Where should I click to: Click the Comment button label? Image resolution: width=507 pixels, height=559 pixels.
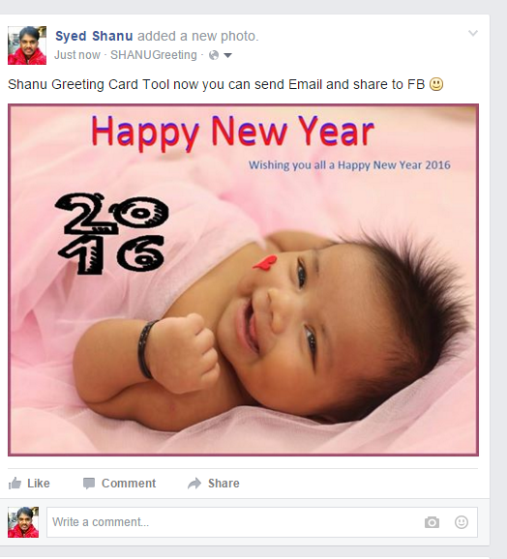point(129,484)
